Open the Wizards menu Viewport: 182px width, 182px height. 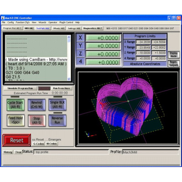point(42,22)
